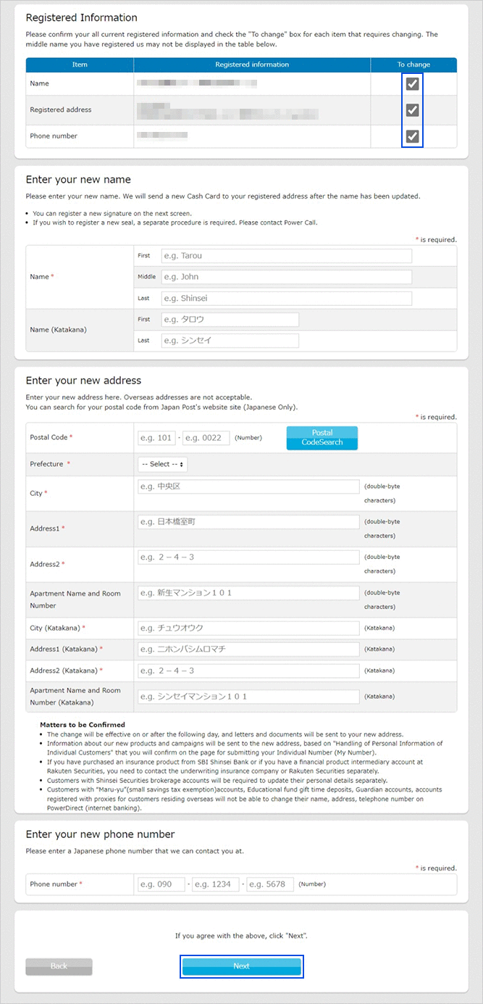Click the Next button
Image resolution: width=483 pixels, height=1004 pixels.
pyautogui.click(x=241, y=966)
